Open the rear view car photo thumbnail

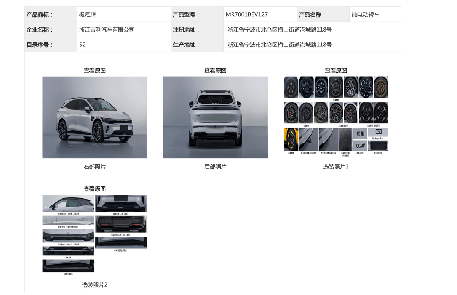(215, 117)
